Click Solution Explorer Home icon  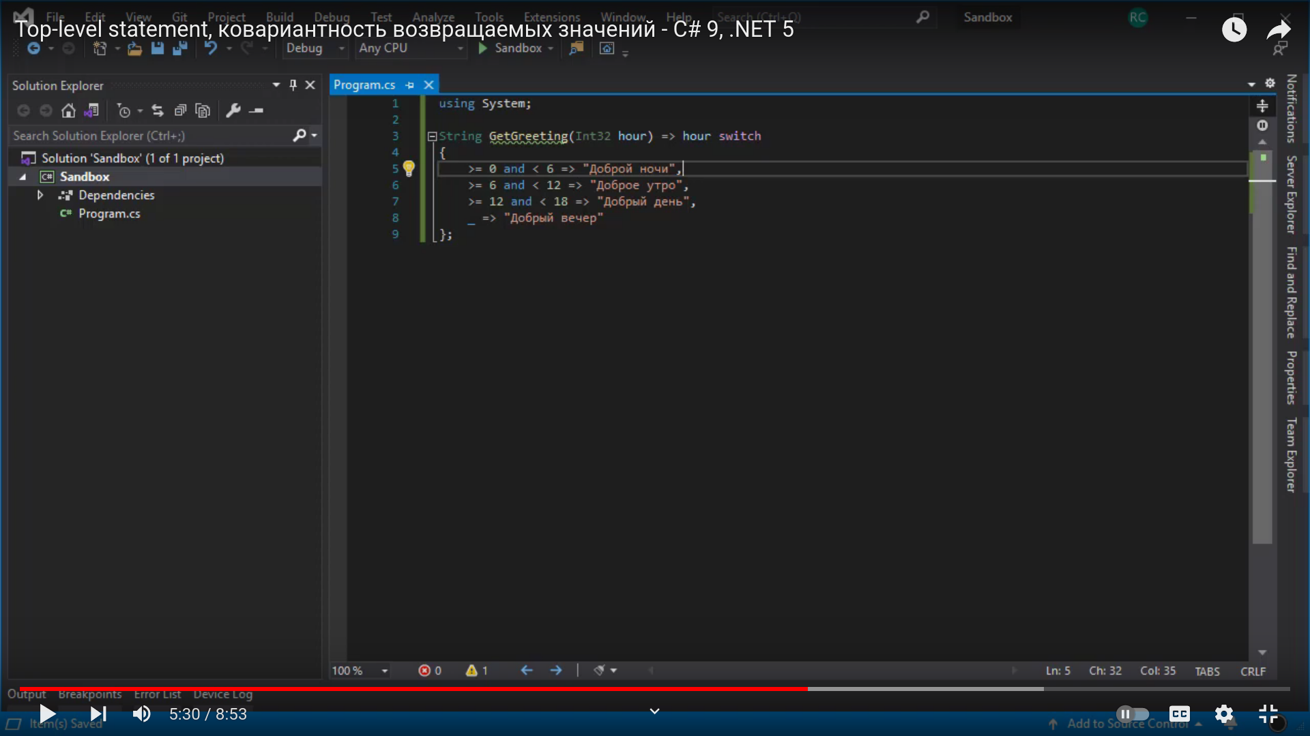tap(68, 110)
